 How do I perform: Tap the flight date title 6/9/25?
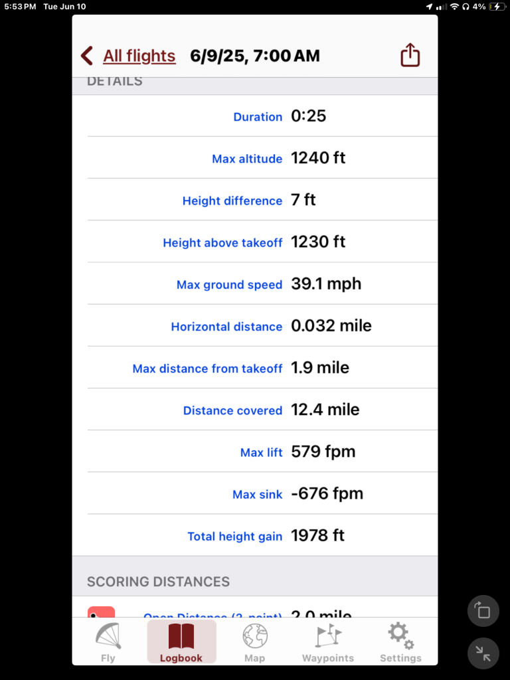(255, 56)
